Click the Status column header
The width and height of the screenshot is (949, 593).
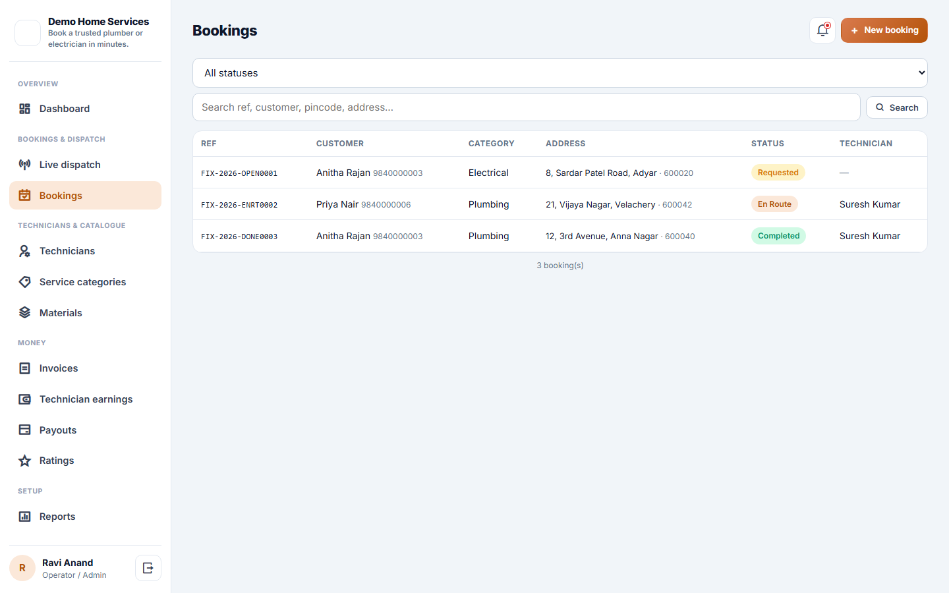point(768,144)
